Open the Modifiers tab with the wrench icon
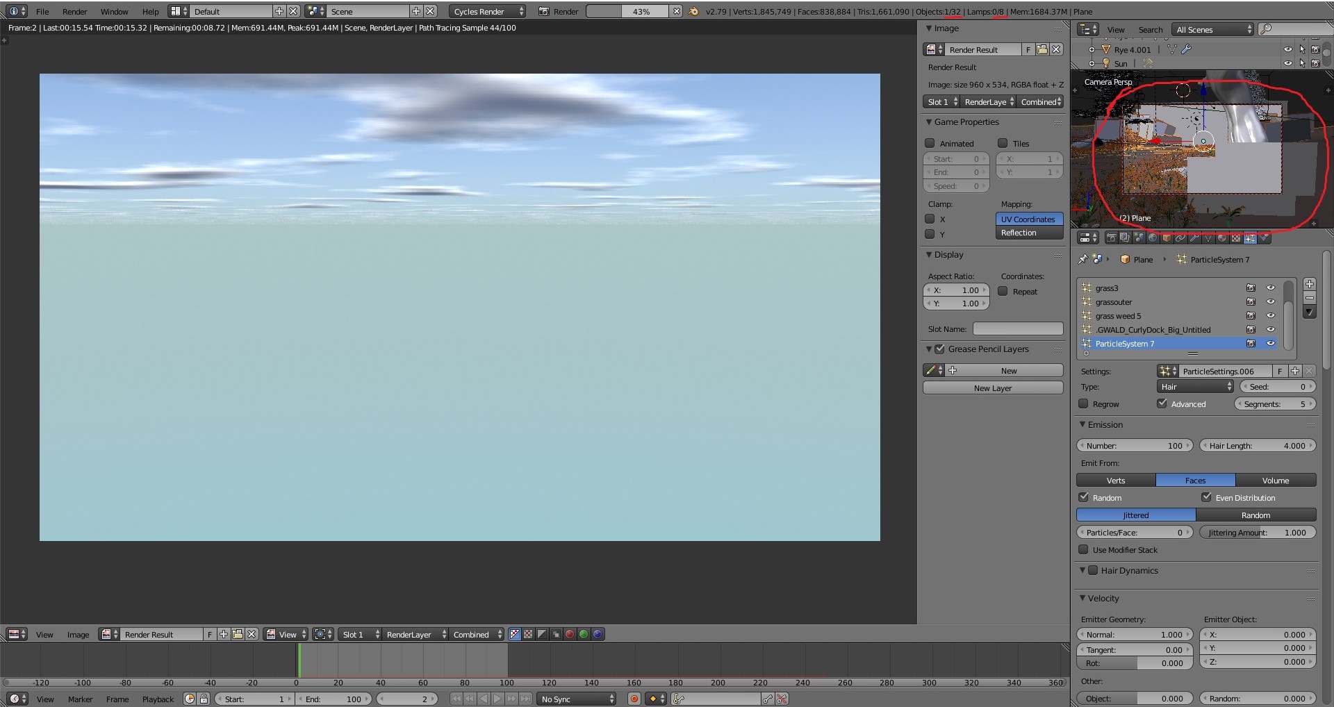1334x707 pixels. (1195, 238)
